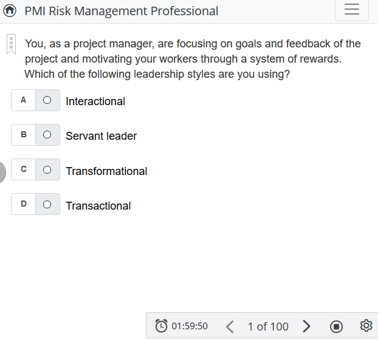Click the home icon in header
Image resolution: width=378 pixels, height=339 pixels.
pyautogui.click(x=10, y=11)
